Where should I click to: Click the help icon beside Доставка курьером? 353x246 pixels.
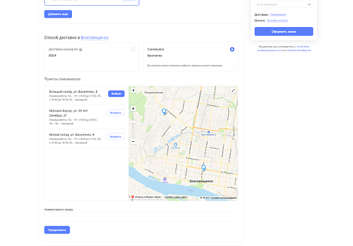(x=81, y=50)
